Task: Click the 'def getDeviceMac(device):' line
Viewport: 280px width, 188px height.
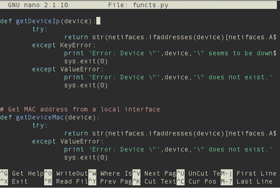Action: pos(50,117)
